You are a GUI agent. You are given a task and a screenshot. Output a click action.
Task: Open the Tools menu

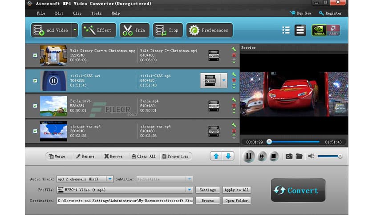click(96, 13)
